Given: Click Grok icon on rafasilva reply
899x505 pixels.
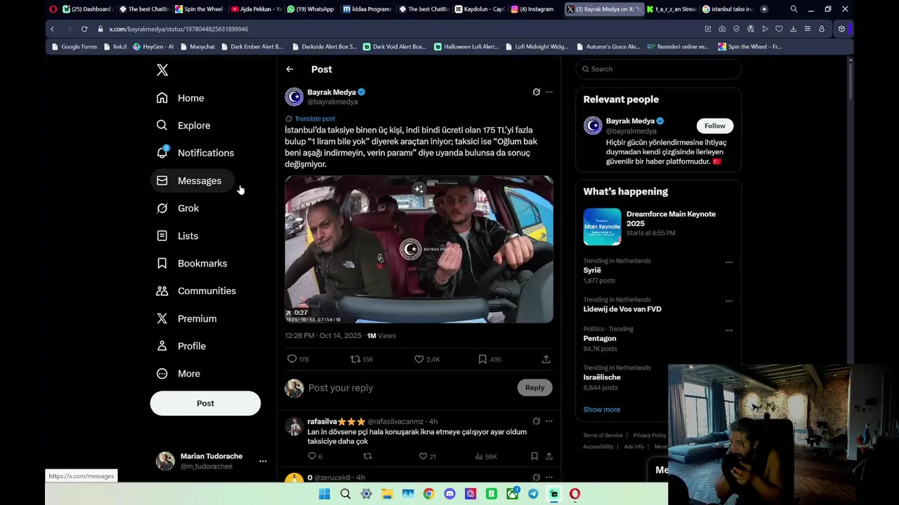Looking at the screenshot, I should [536, 421].
